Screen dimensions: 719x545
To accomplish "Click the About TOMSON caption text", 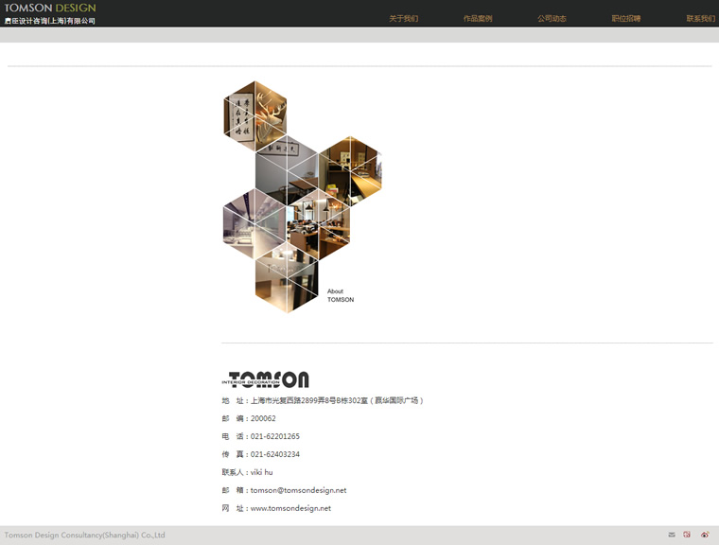I will [x=341, y=295].
